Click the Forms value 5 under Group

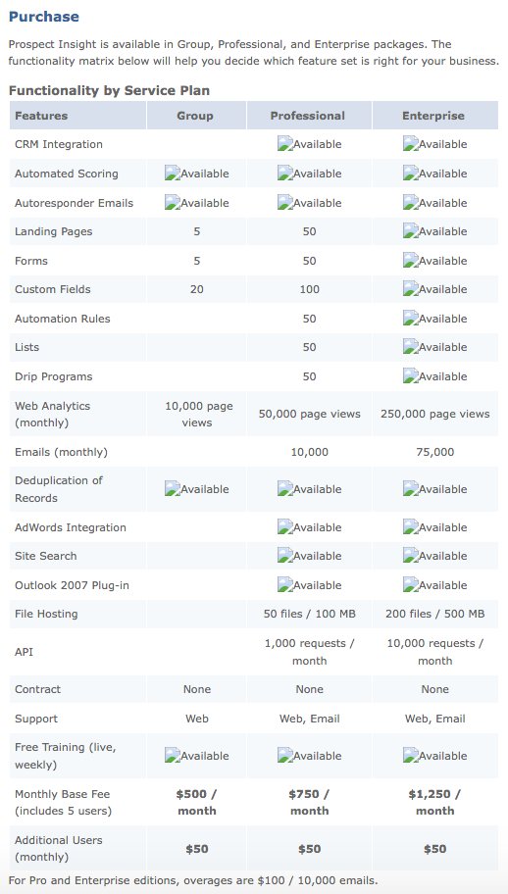(x=197, y=261)
